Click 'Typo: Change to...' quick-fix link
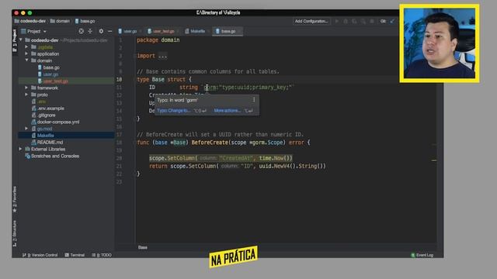The image size is (497, 279). click(173, 111)
